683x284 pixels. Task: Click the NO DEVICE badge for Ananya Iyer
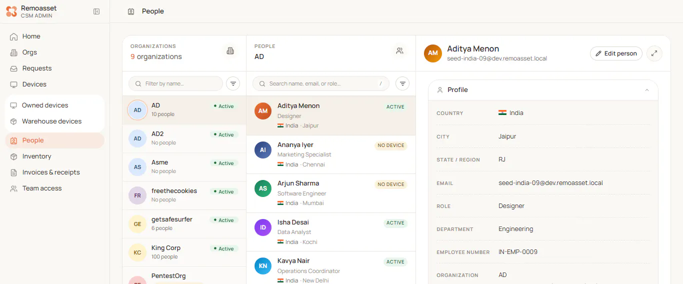391,145
